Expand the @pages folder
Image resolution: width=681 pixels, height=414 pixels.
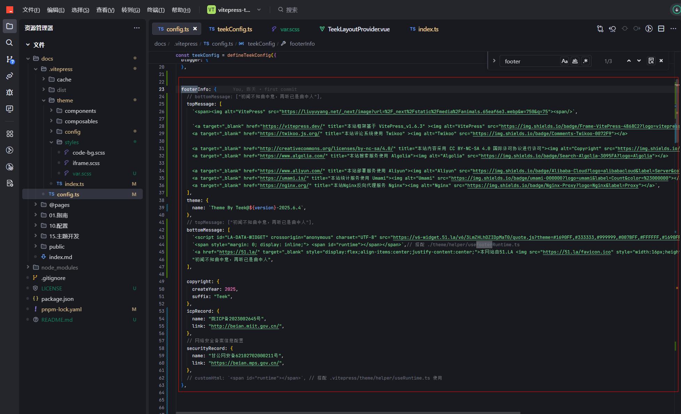[36, 205]
